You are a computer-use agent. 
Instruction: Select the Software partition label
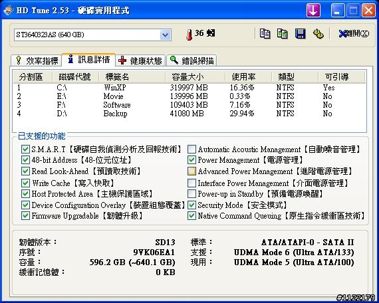(x=117, y=105)
